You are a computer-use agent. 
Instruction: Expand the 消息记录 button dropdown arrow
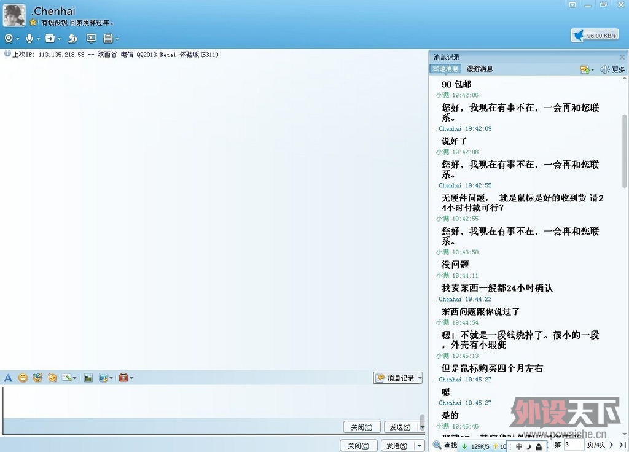click(420, 378)
